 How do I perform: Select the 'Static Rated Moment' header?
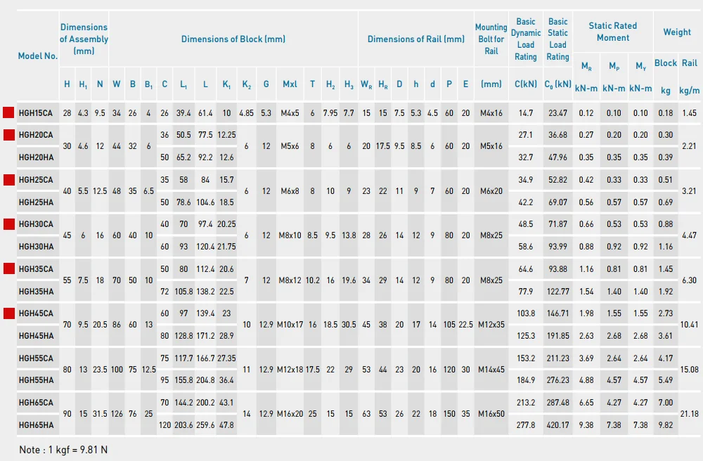coord(612,32)
